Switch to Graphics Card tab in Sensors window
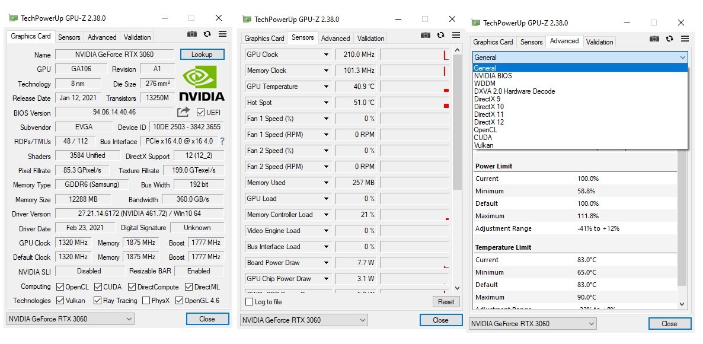 [x=264, y=39]
